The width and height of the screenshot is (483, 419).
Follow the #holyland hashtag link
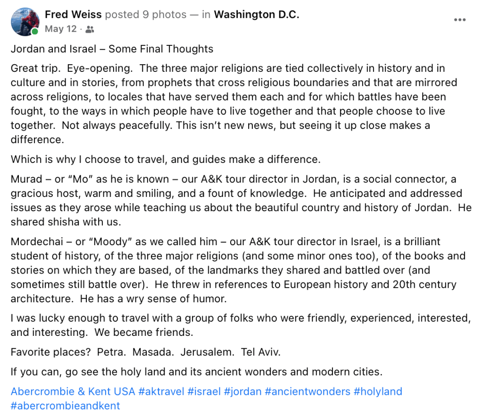click(x=378, y=392)
